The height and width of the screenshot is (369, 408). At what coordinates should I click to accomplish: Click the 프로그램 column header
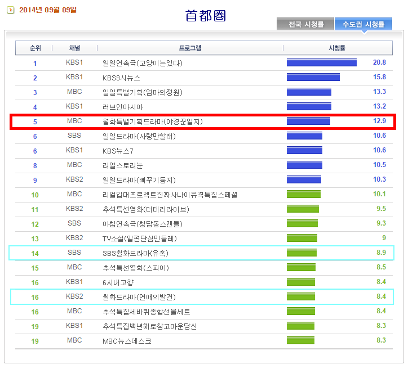tap(190, 48)
